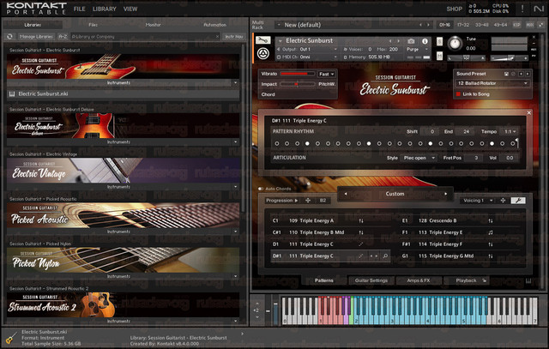The image size is (549, 349).
Task: Click the Progression play button
Action: (x=296, y=201)
